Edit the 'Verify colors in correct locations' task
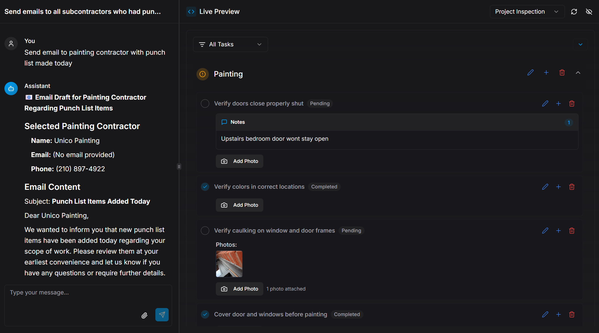This screenshot has width=599, height=333. click(x=545, y=187)
